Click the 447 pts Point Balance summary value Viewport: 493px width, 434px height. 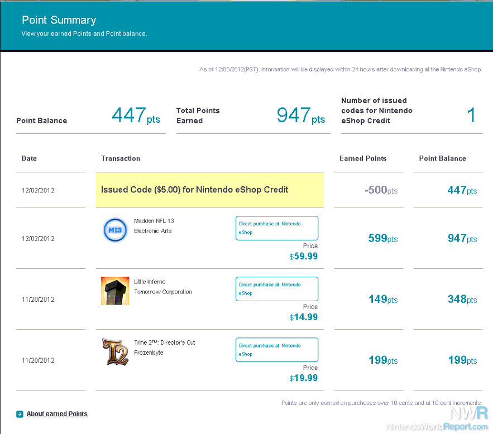(136, 115)
